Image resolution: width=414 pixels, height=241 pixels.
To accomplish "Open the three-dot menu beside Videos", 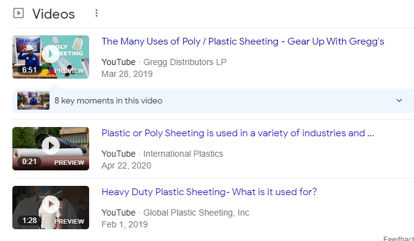I will 97,13.
